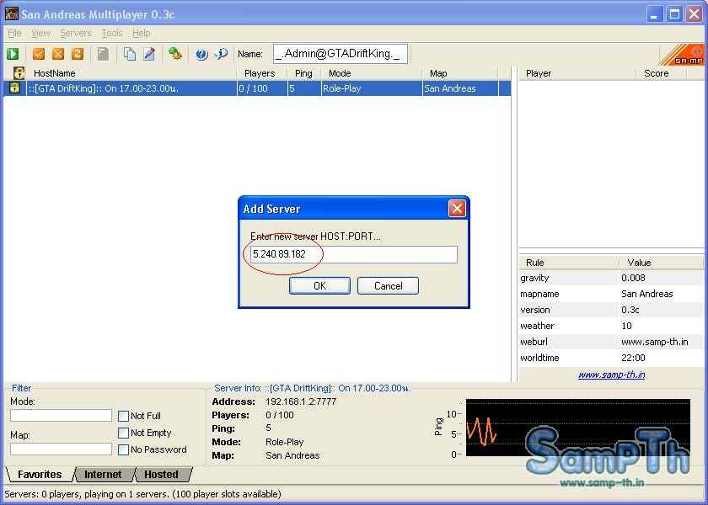Sort servers by Map column
Screen dimensions: 708x505
pos(460,73)
